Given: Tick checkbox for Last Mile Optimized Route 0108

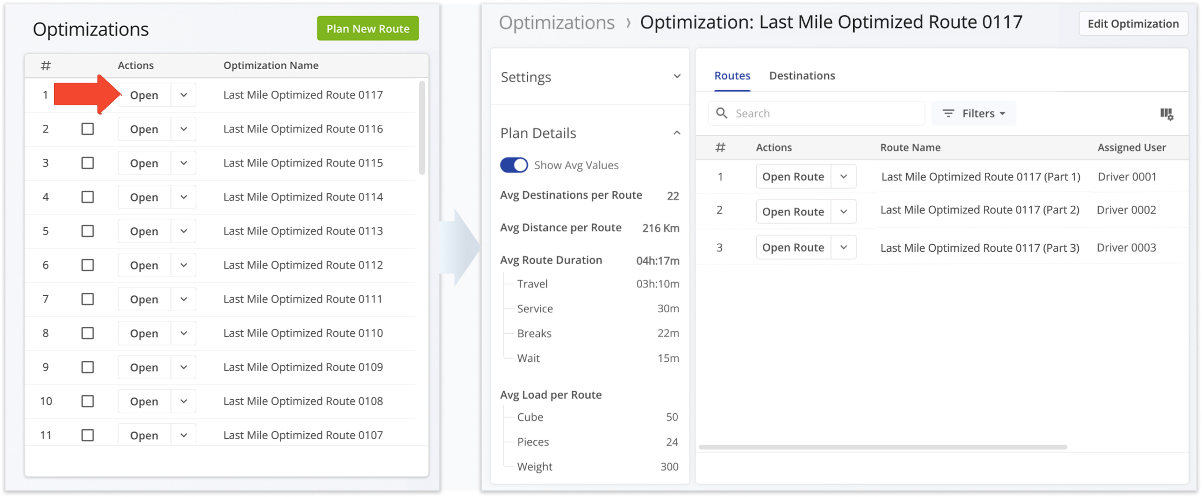Looking at the screenshot, I should pyautogui.click(x=88, y=401).
